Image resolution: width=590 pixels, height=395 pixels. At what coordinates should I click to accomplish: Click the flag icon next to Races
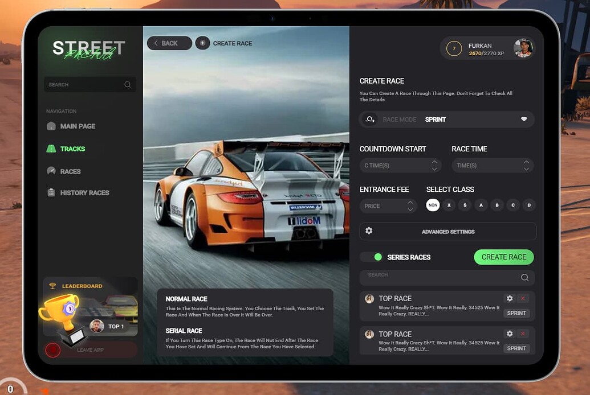pos(52,171)
